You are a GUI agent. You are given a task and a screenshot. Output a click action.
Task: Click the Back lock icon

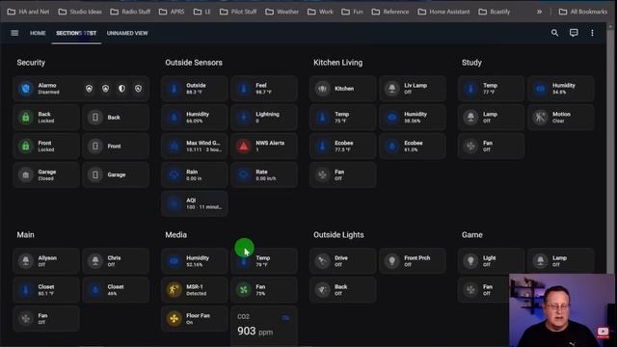(26, 118)
